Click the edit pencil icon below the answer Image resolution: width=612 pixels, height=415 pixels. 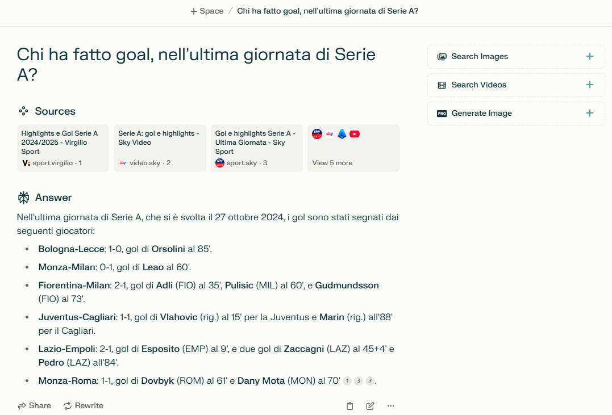point(370,406)
